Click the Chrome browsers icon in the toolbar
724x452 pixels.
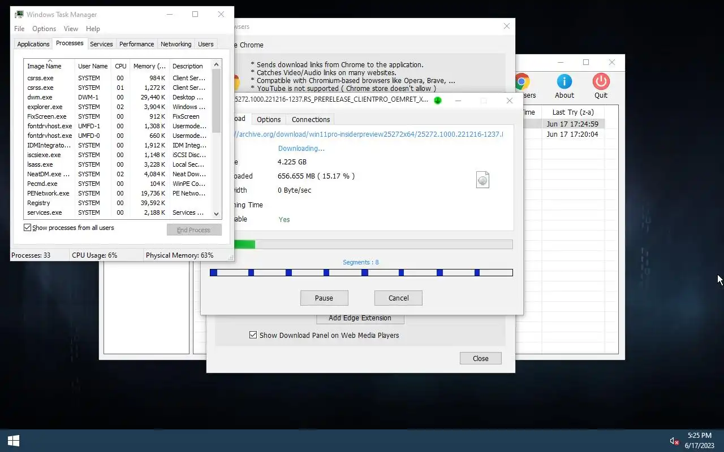(522, 81)
